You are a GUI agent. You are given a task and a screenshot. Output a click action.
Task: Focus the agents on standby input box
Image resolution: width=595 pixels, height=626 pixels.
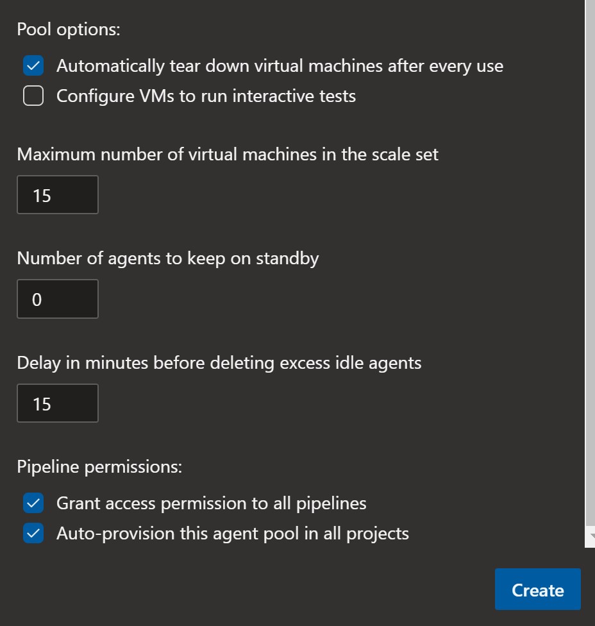coord(58,299)
